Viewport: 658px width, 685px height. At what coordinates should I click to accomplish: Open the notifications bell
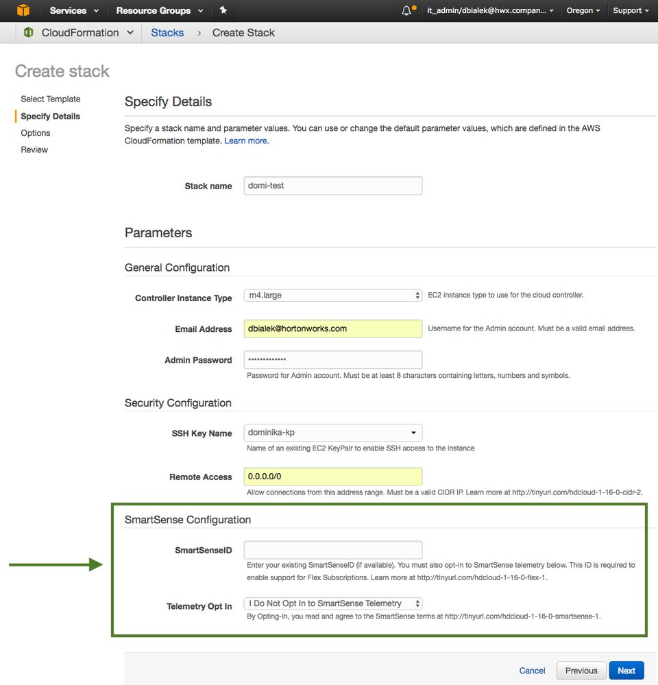click(407, 10)
